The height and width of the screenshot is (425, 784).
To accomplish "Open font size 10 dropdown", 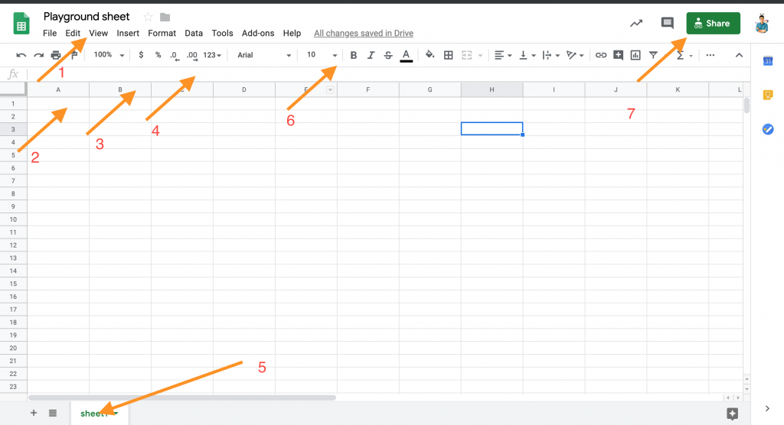I will (x=322, y=55).
